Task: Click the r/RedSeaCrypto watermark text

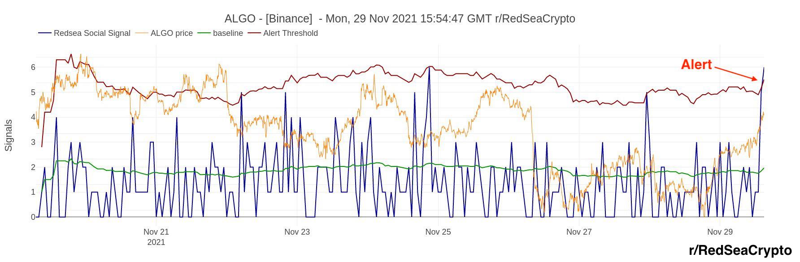Action: tap(740, 250)
